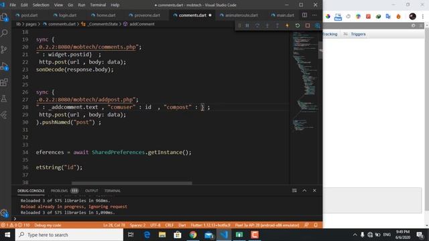Open the Extensions view
429x241 pixels.
5,82
